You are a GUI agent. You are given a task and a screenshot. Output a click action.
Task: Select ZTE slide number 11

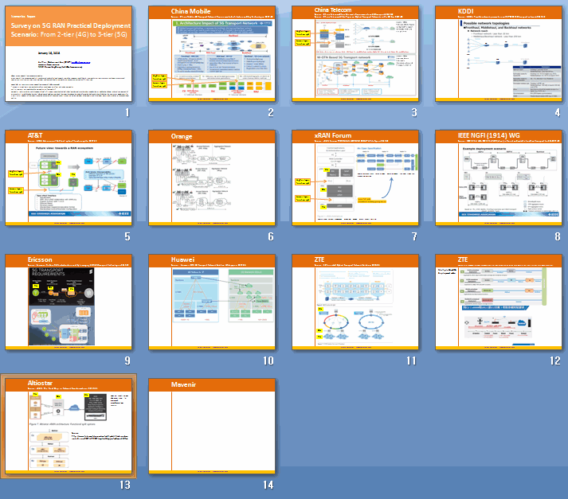(x=355, y=302)
